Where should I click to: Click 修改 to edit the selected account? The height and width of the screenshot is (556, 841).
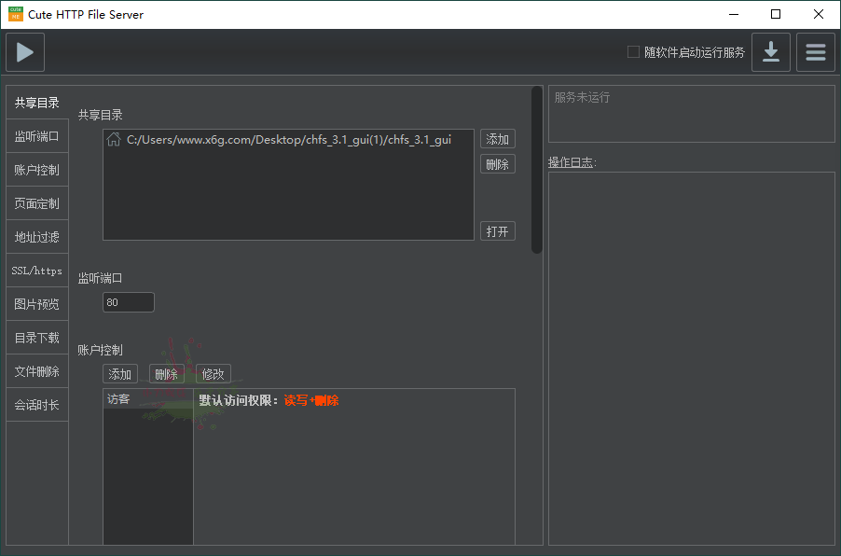[213, 373]
